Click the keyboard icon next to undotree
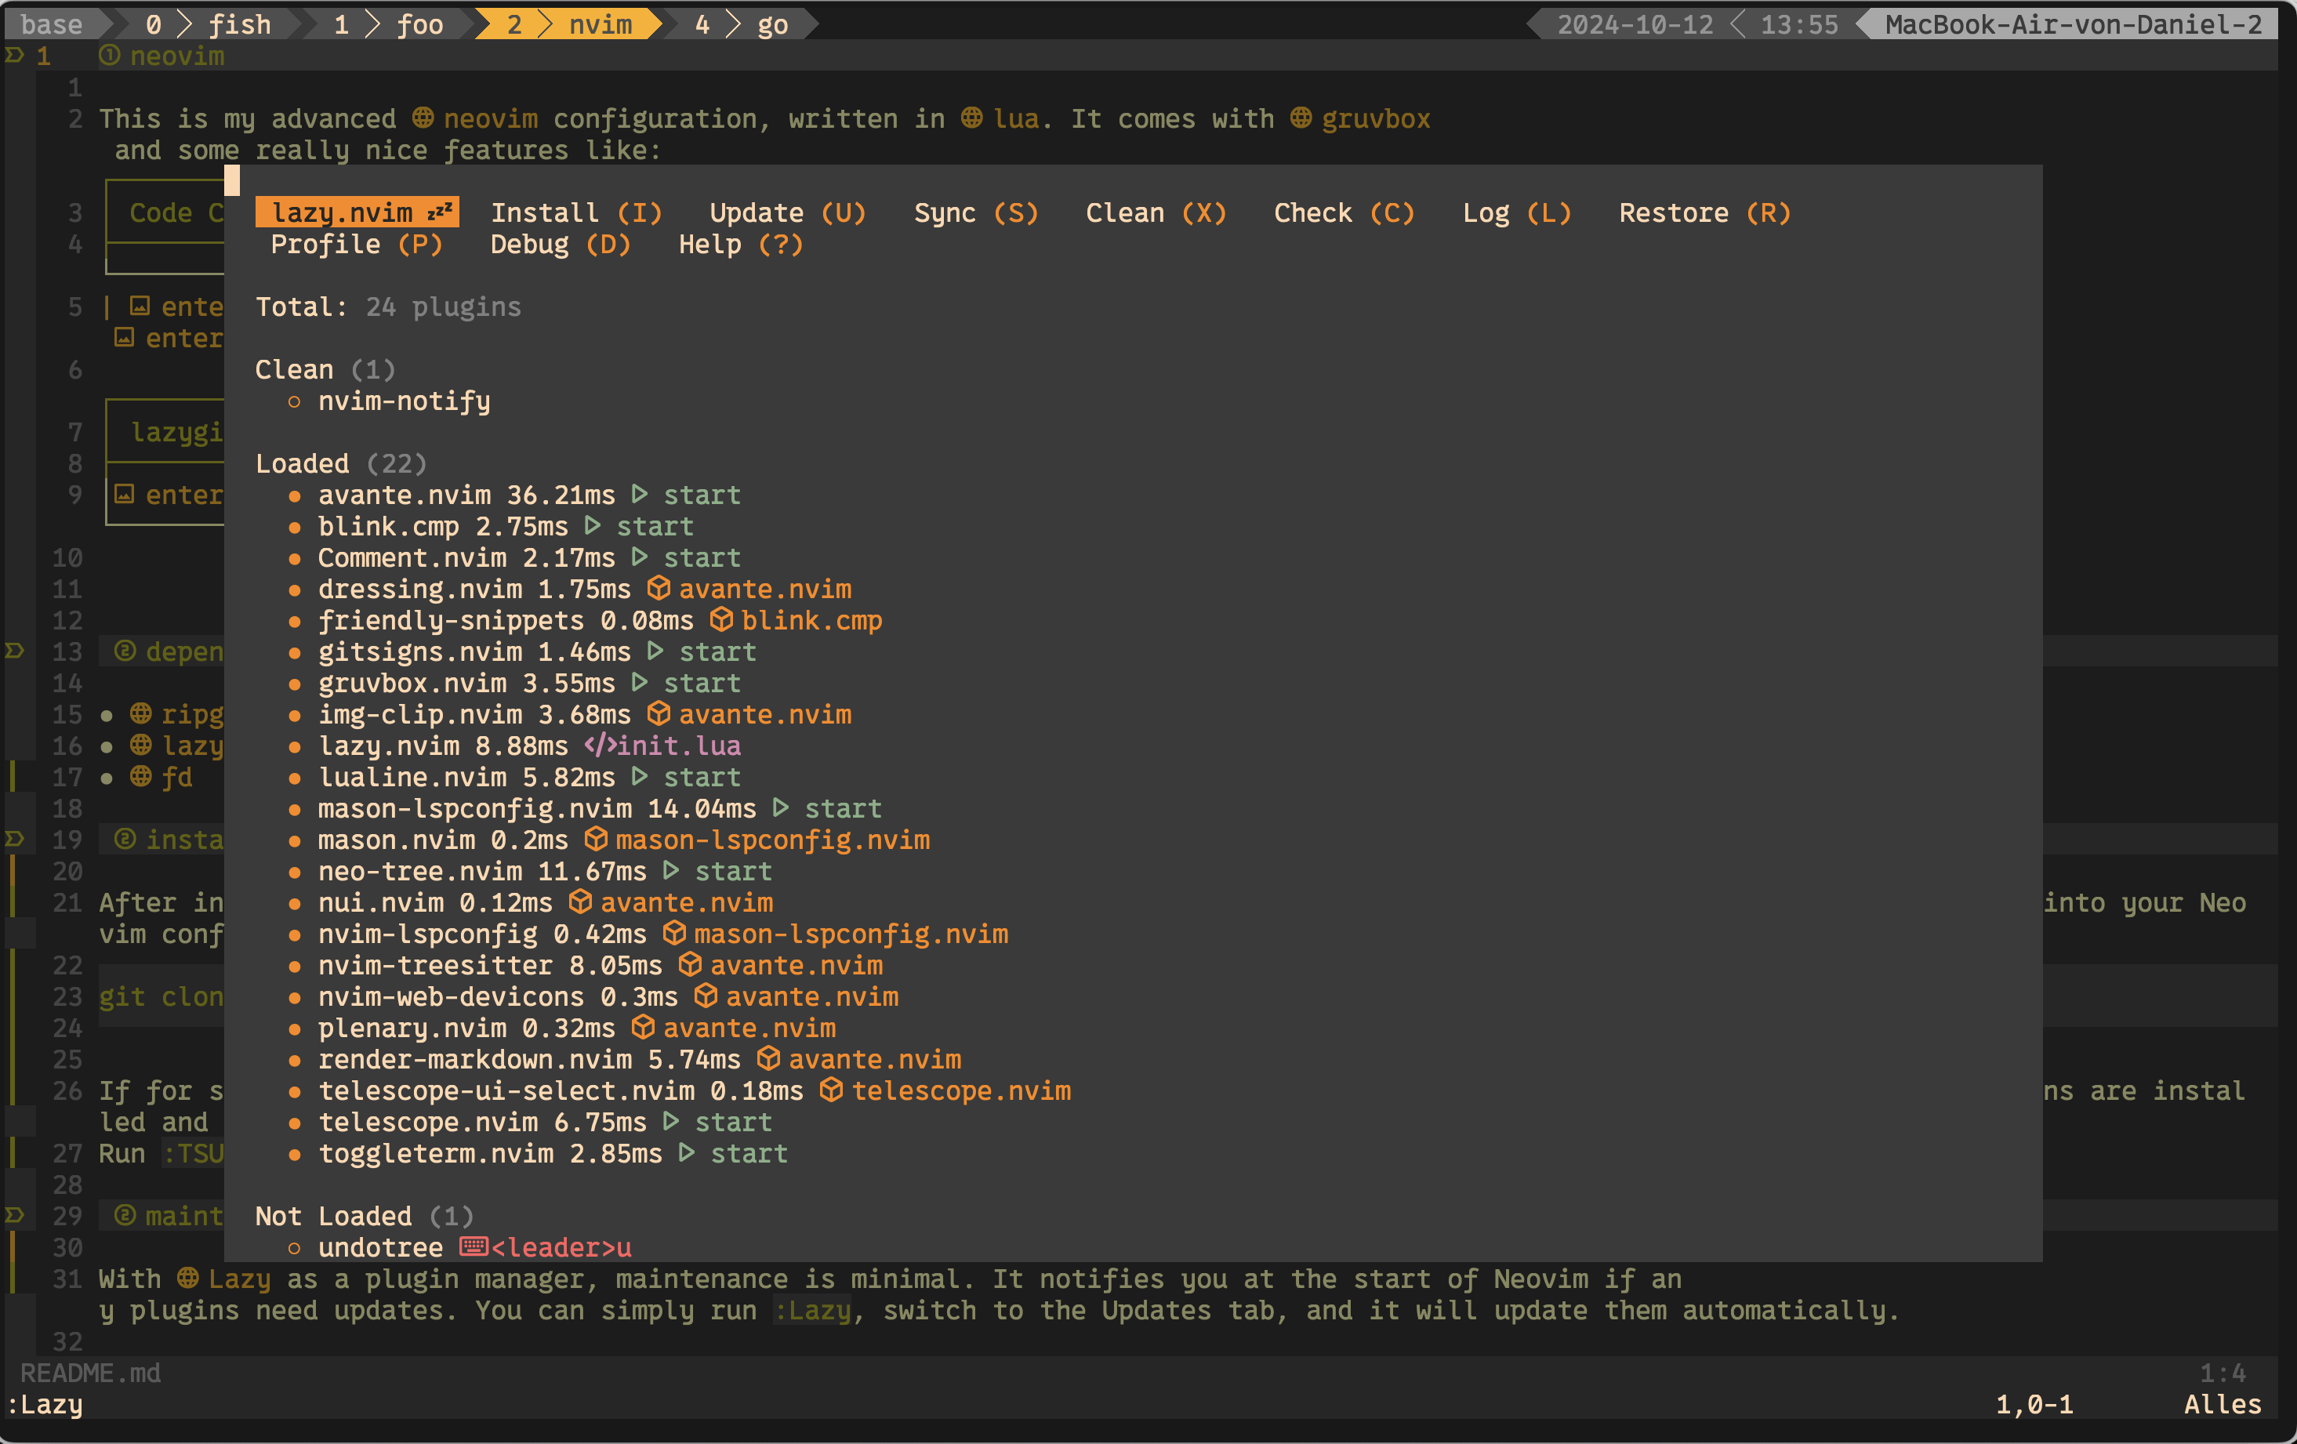 [x=474, y=1246]
